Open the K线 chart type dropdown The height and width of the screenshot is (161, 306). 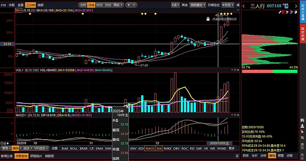point(175,5)
